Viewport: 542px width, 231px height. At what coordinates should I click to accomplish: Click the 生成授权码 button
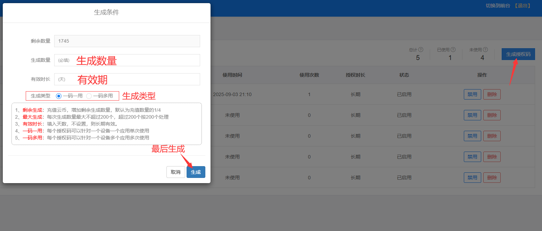pos(518,54)
